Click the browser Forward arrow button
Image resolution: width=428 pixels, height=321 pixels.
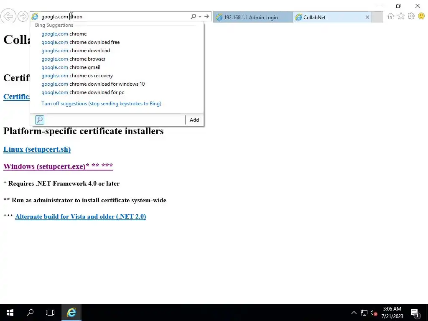click(x=23, y=16)
